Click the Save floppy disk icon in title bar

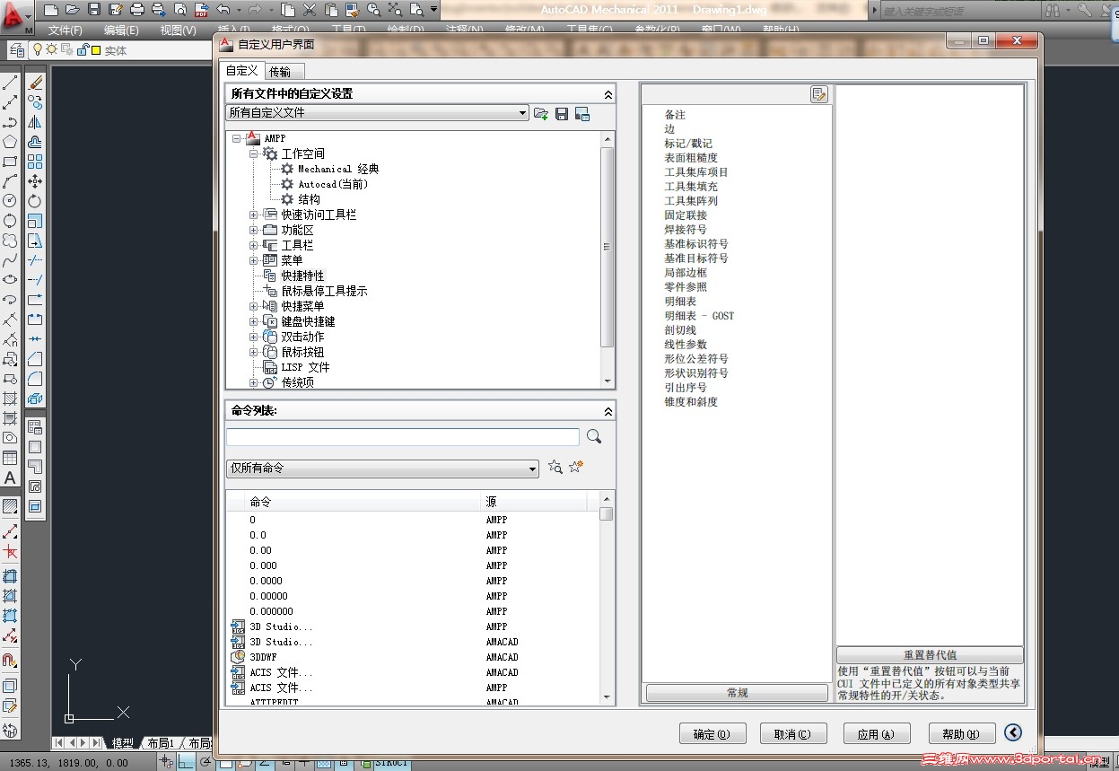[94, 10]
